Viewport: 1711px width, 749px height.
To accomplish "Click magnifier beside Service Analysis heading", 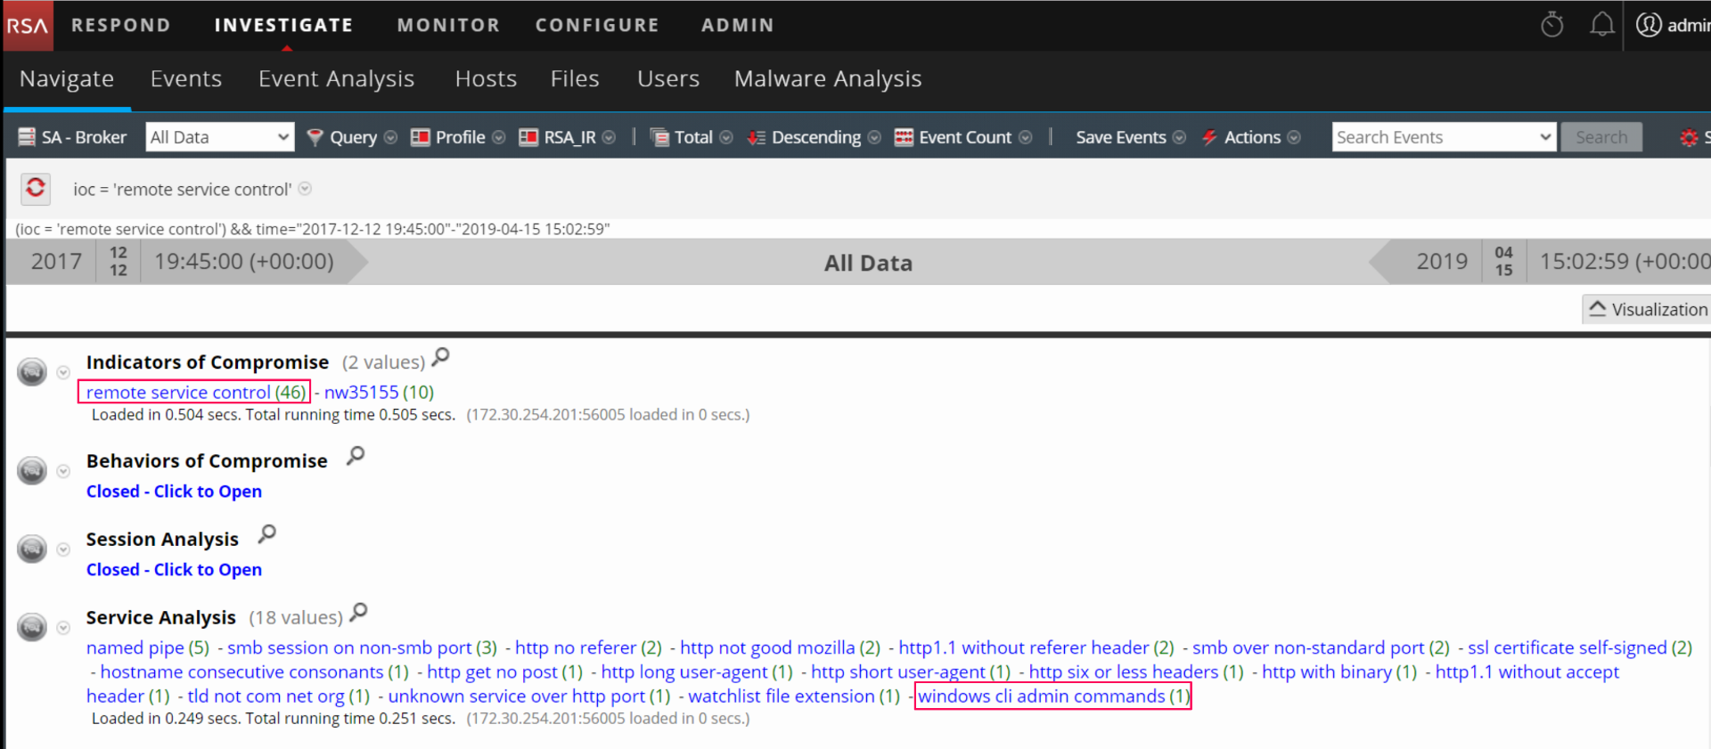I will (x=359, y=613).
